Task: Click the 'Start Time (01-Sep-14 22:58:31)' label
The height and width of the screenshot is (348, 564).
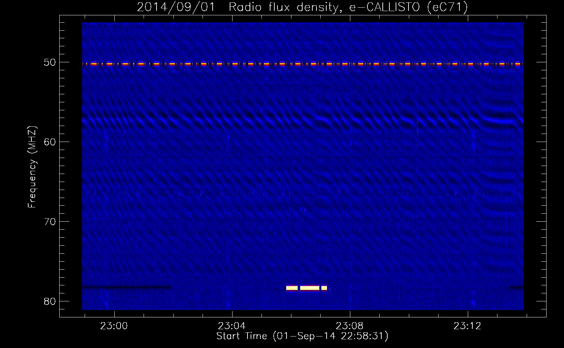Action: click(x=302, y=336)
